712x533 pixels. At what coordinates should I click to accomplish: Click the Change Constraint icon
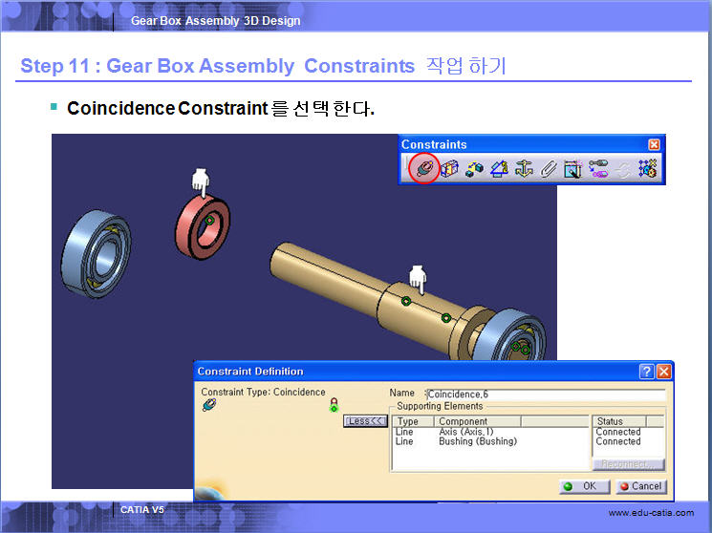pyautogui.click(x=623, y=169)
